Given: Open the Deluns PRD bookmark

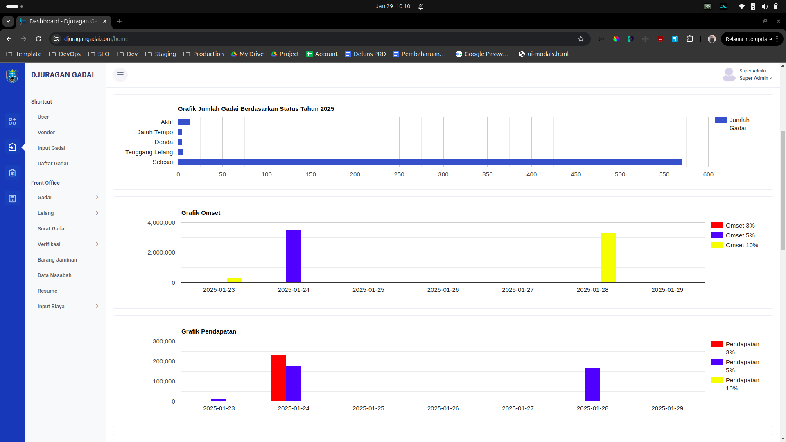Looking at the screenshot, I should [x=365, y=54].
